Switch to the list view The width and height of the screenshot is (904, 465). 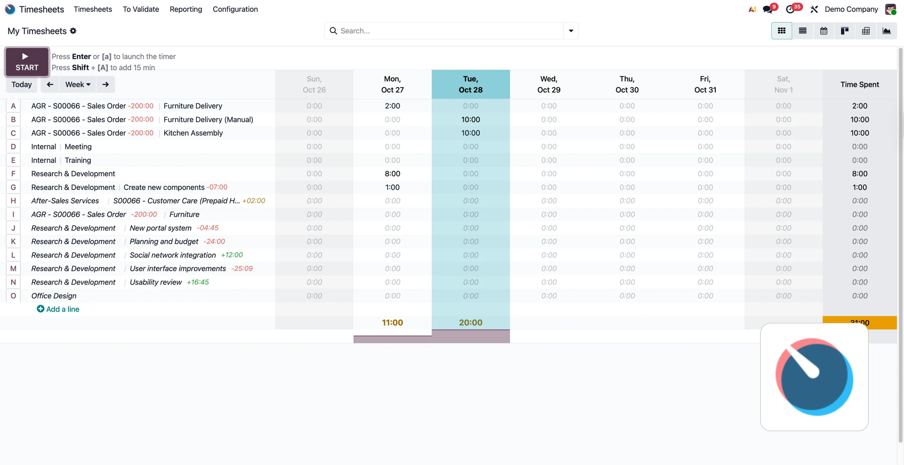(802, 31)
